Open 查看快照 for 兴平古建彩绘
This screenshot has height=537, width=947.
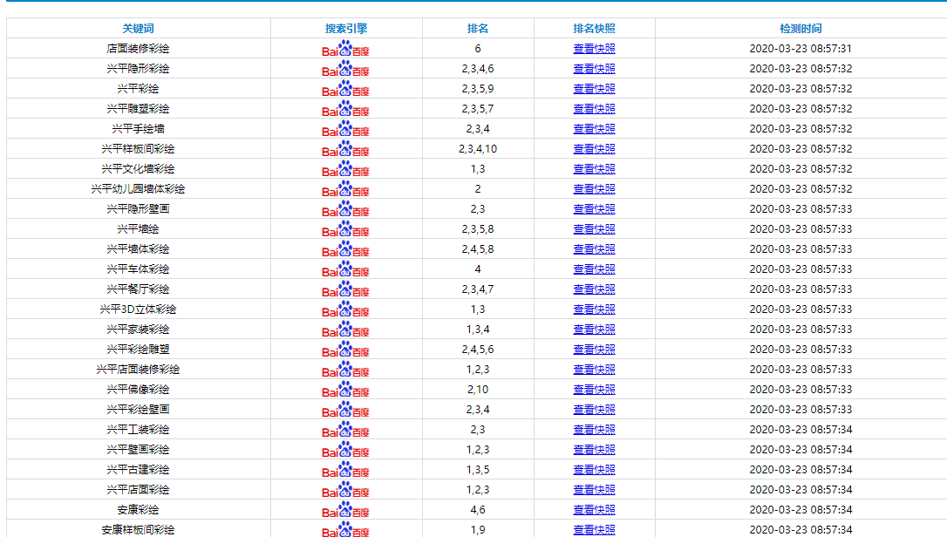[595, 469]
